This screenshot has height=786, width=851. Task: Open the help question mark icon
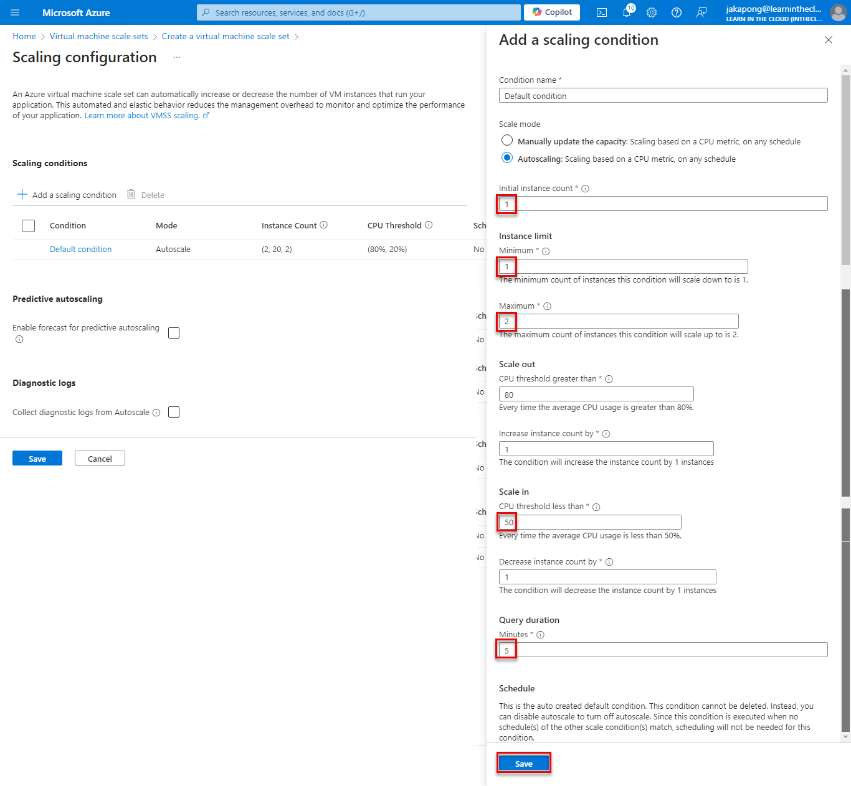(x=677, y=12)
